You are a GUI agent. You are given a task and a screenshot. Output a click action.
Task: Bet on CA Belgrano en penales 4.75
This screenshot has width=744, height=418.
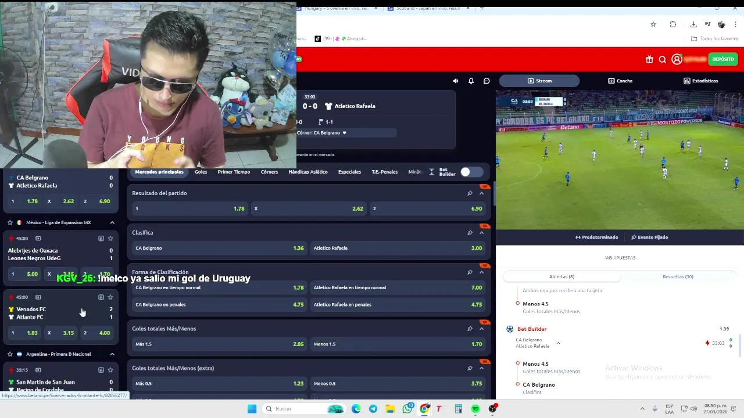point(219,304)
